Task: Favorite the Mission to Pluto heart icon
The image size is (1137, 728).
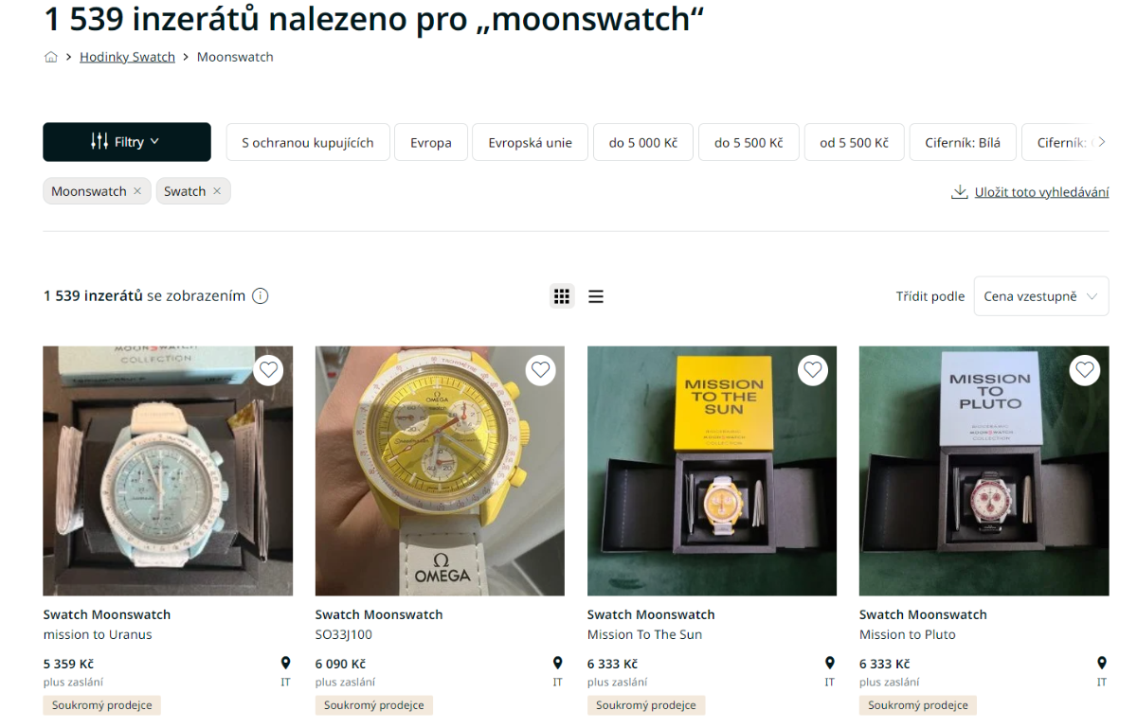Action: [1085, 370]
